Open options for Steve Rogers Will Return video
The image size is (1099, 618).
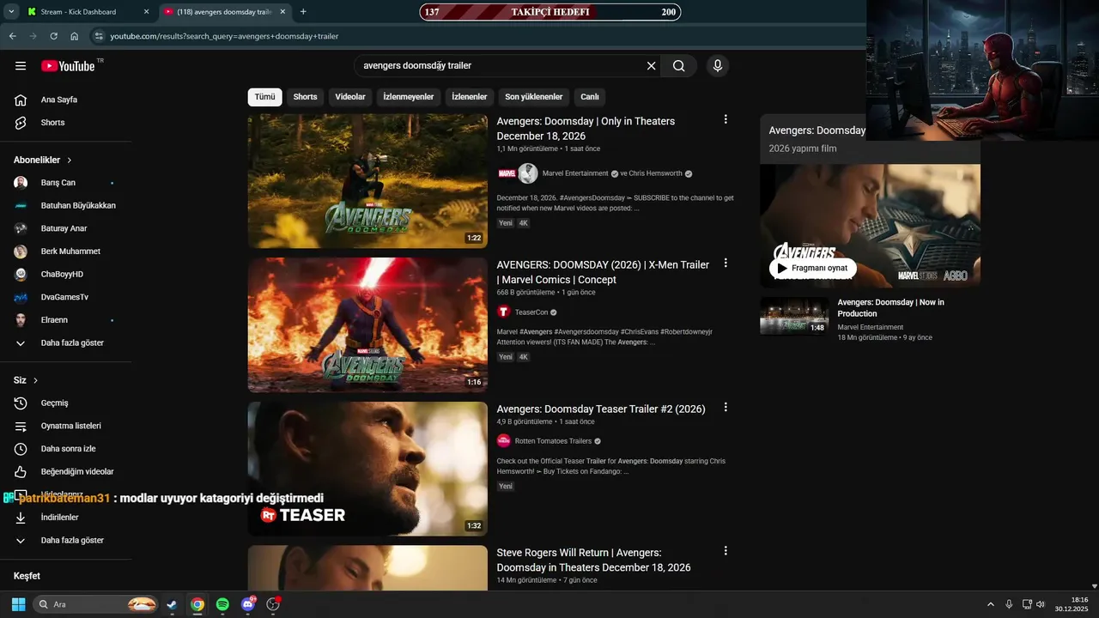[x=726, y=550]
